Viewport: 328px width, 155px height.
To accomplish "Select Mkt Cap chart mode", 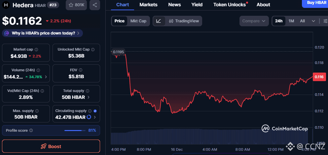I will pos(138,21).
